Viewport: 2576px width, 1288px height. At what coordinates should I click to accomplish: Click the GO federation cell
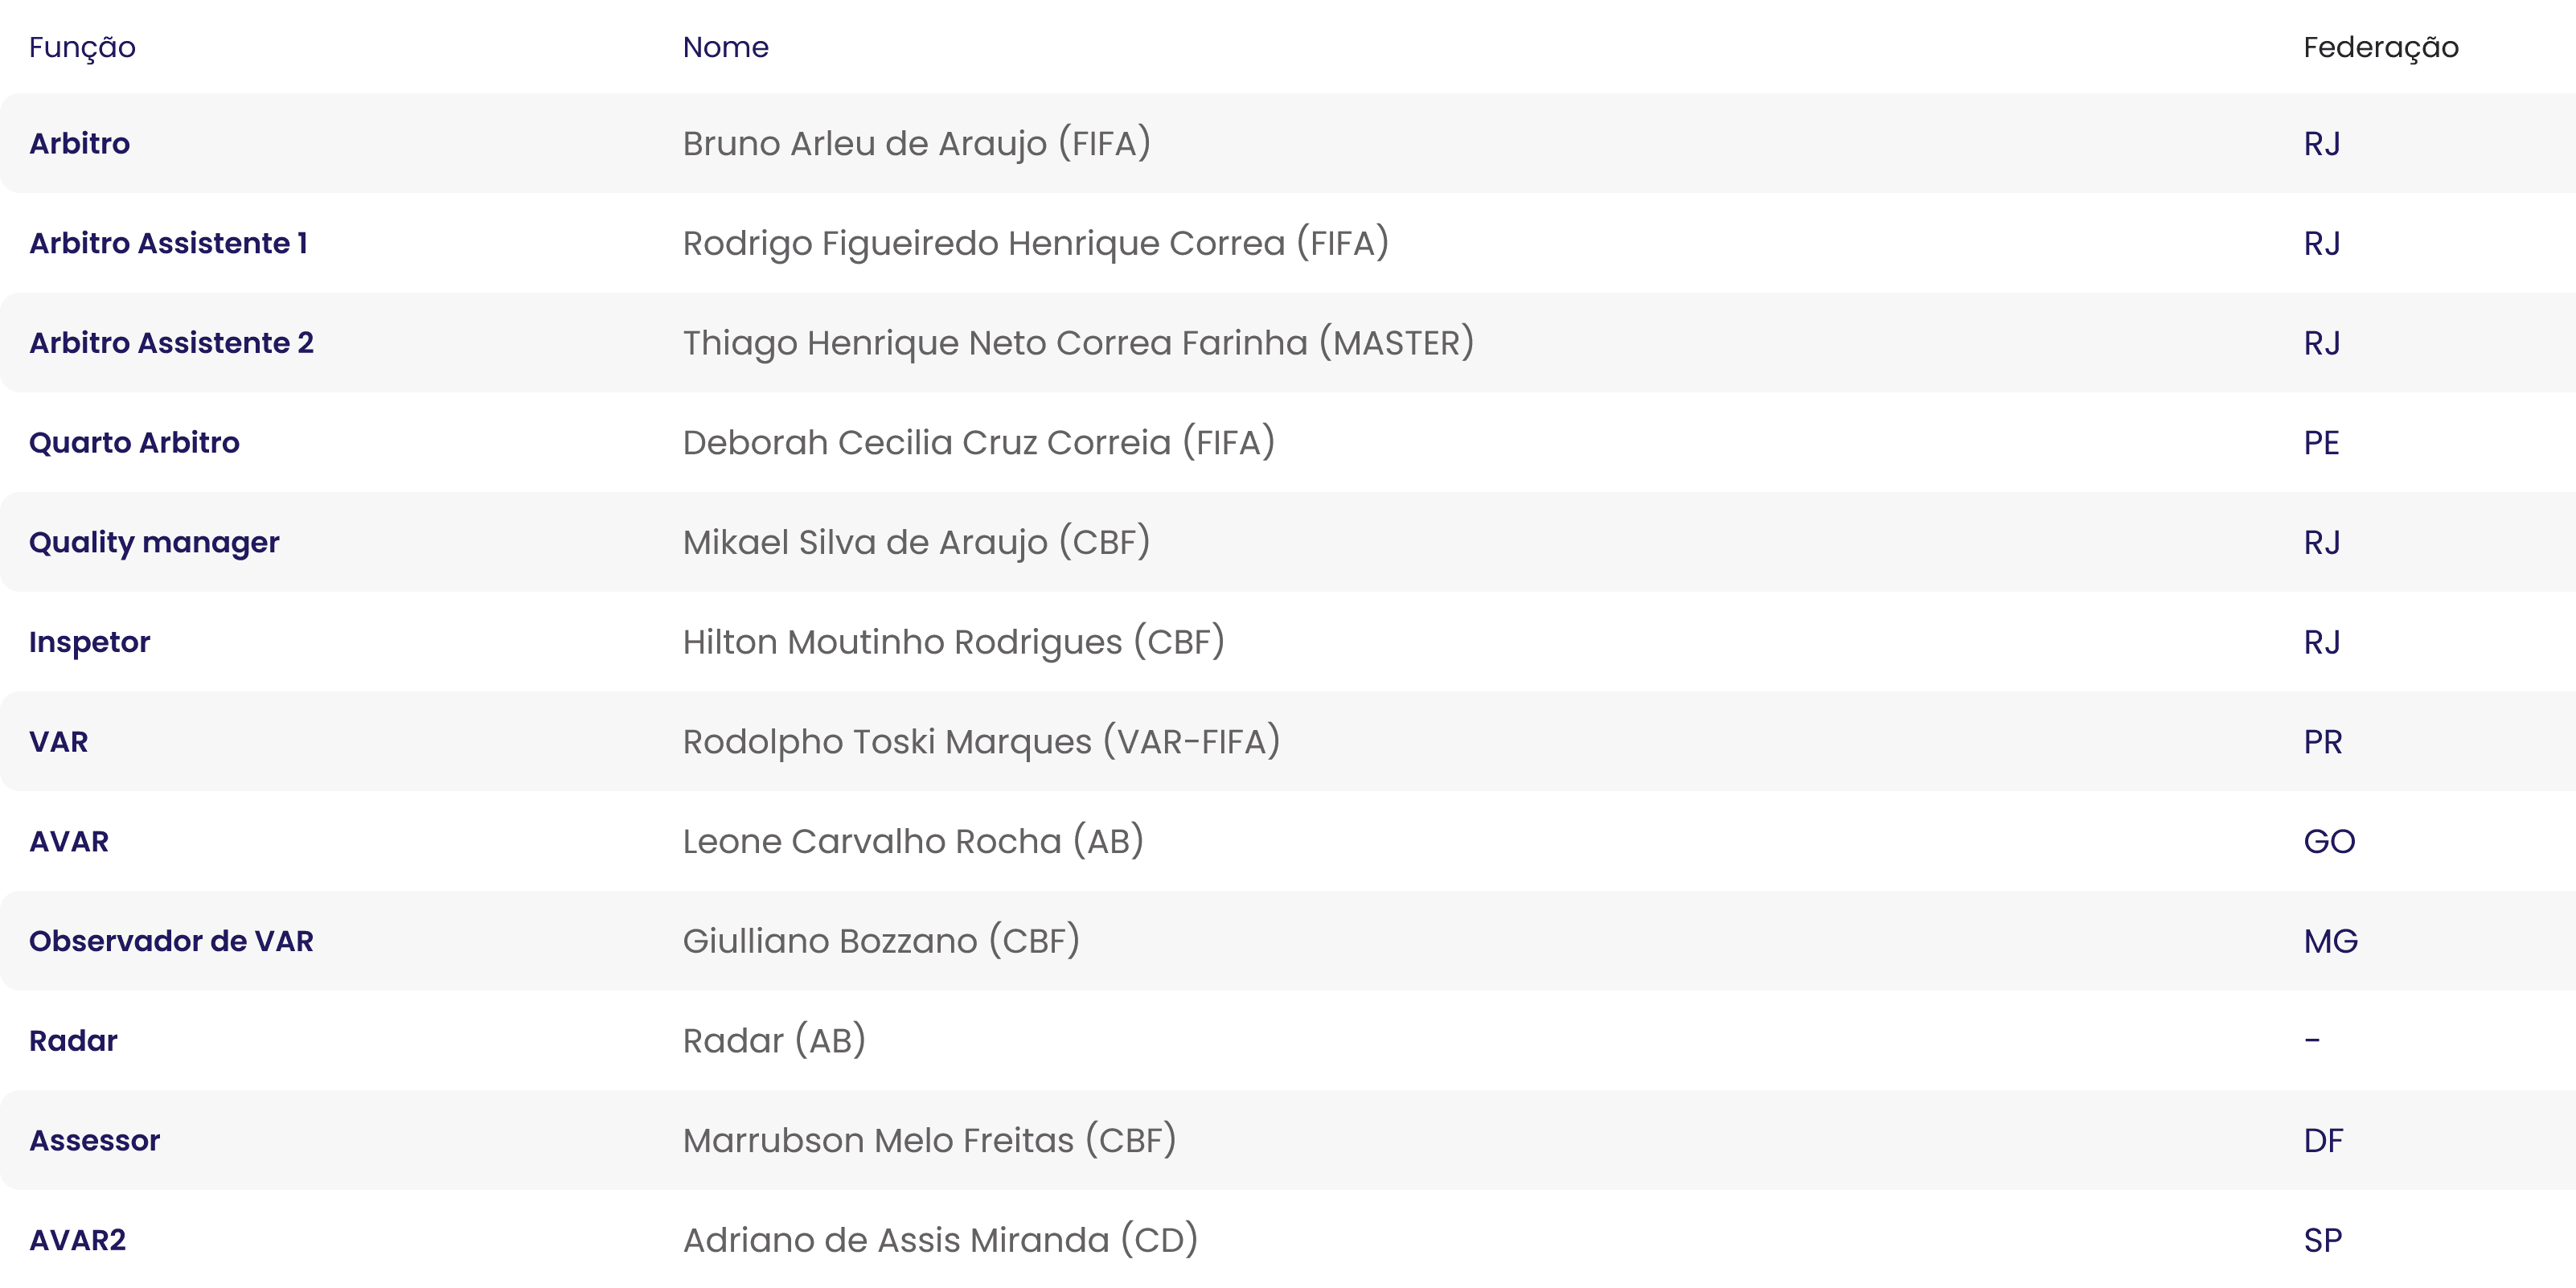(2329, 841)
